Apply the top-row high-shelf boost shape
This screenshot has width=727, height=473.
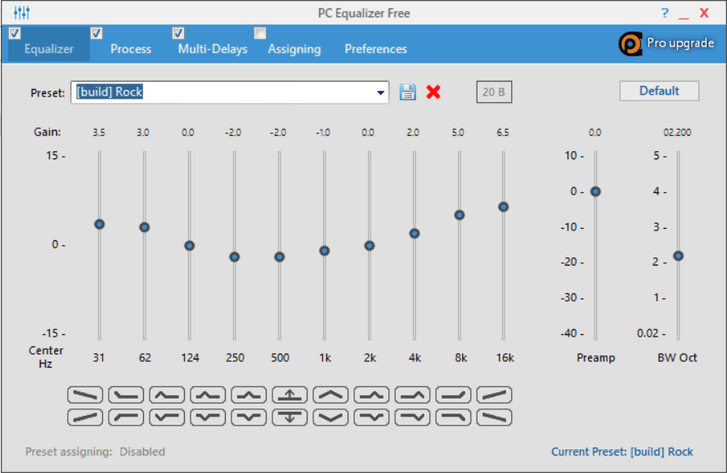[x=453, y=395]
